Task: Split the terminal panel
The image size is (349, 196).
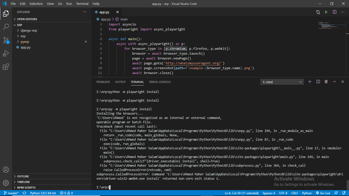Action: (318, 82)
